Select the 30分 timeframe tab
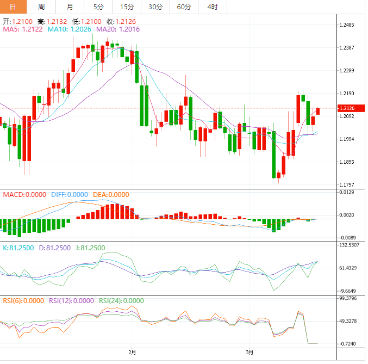The image size is (368, 364). coord(155,7)
